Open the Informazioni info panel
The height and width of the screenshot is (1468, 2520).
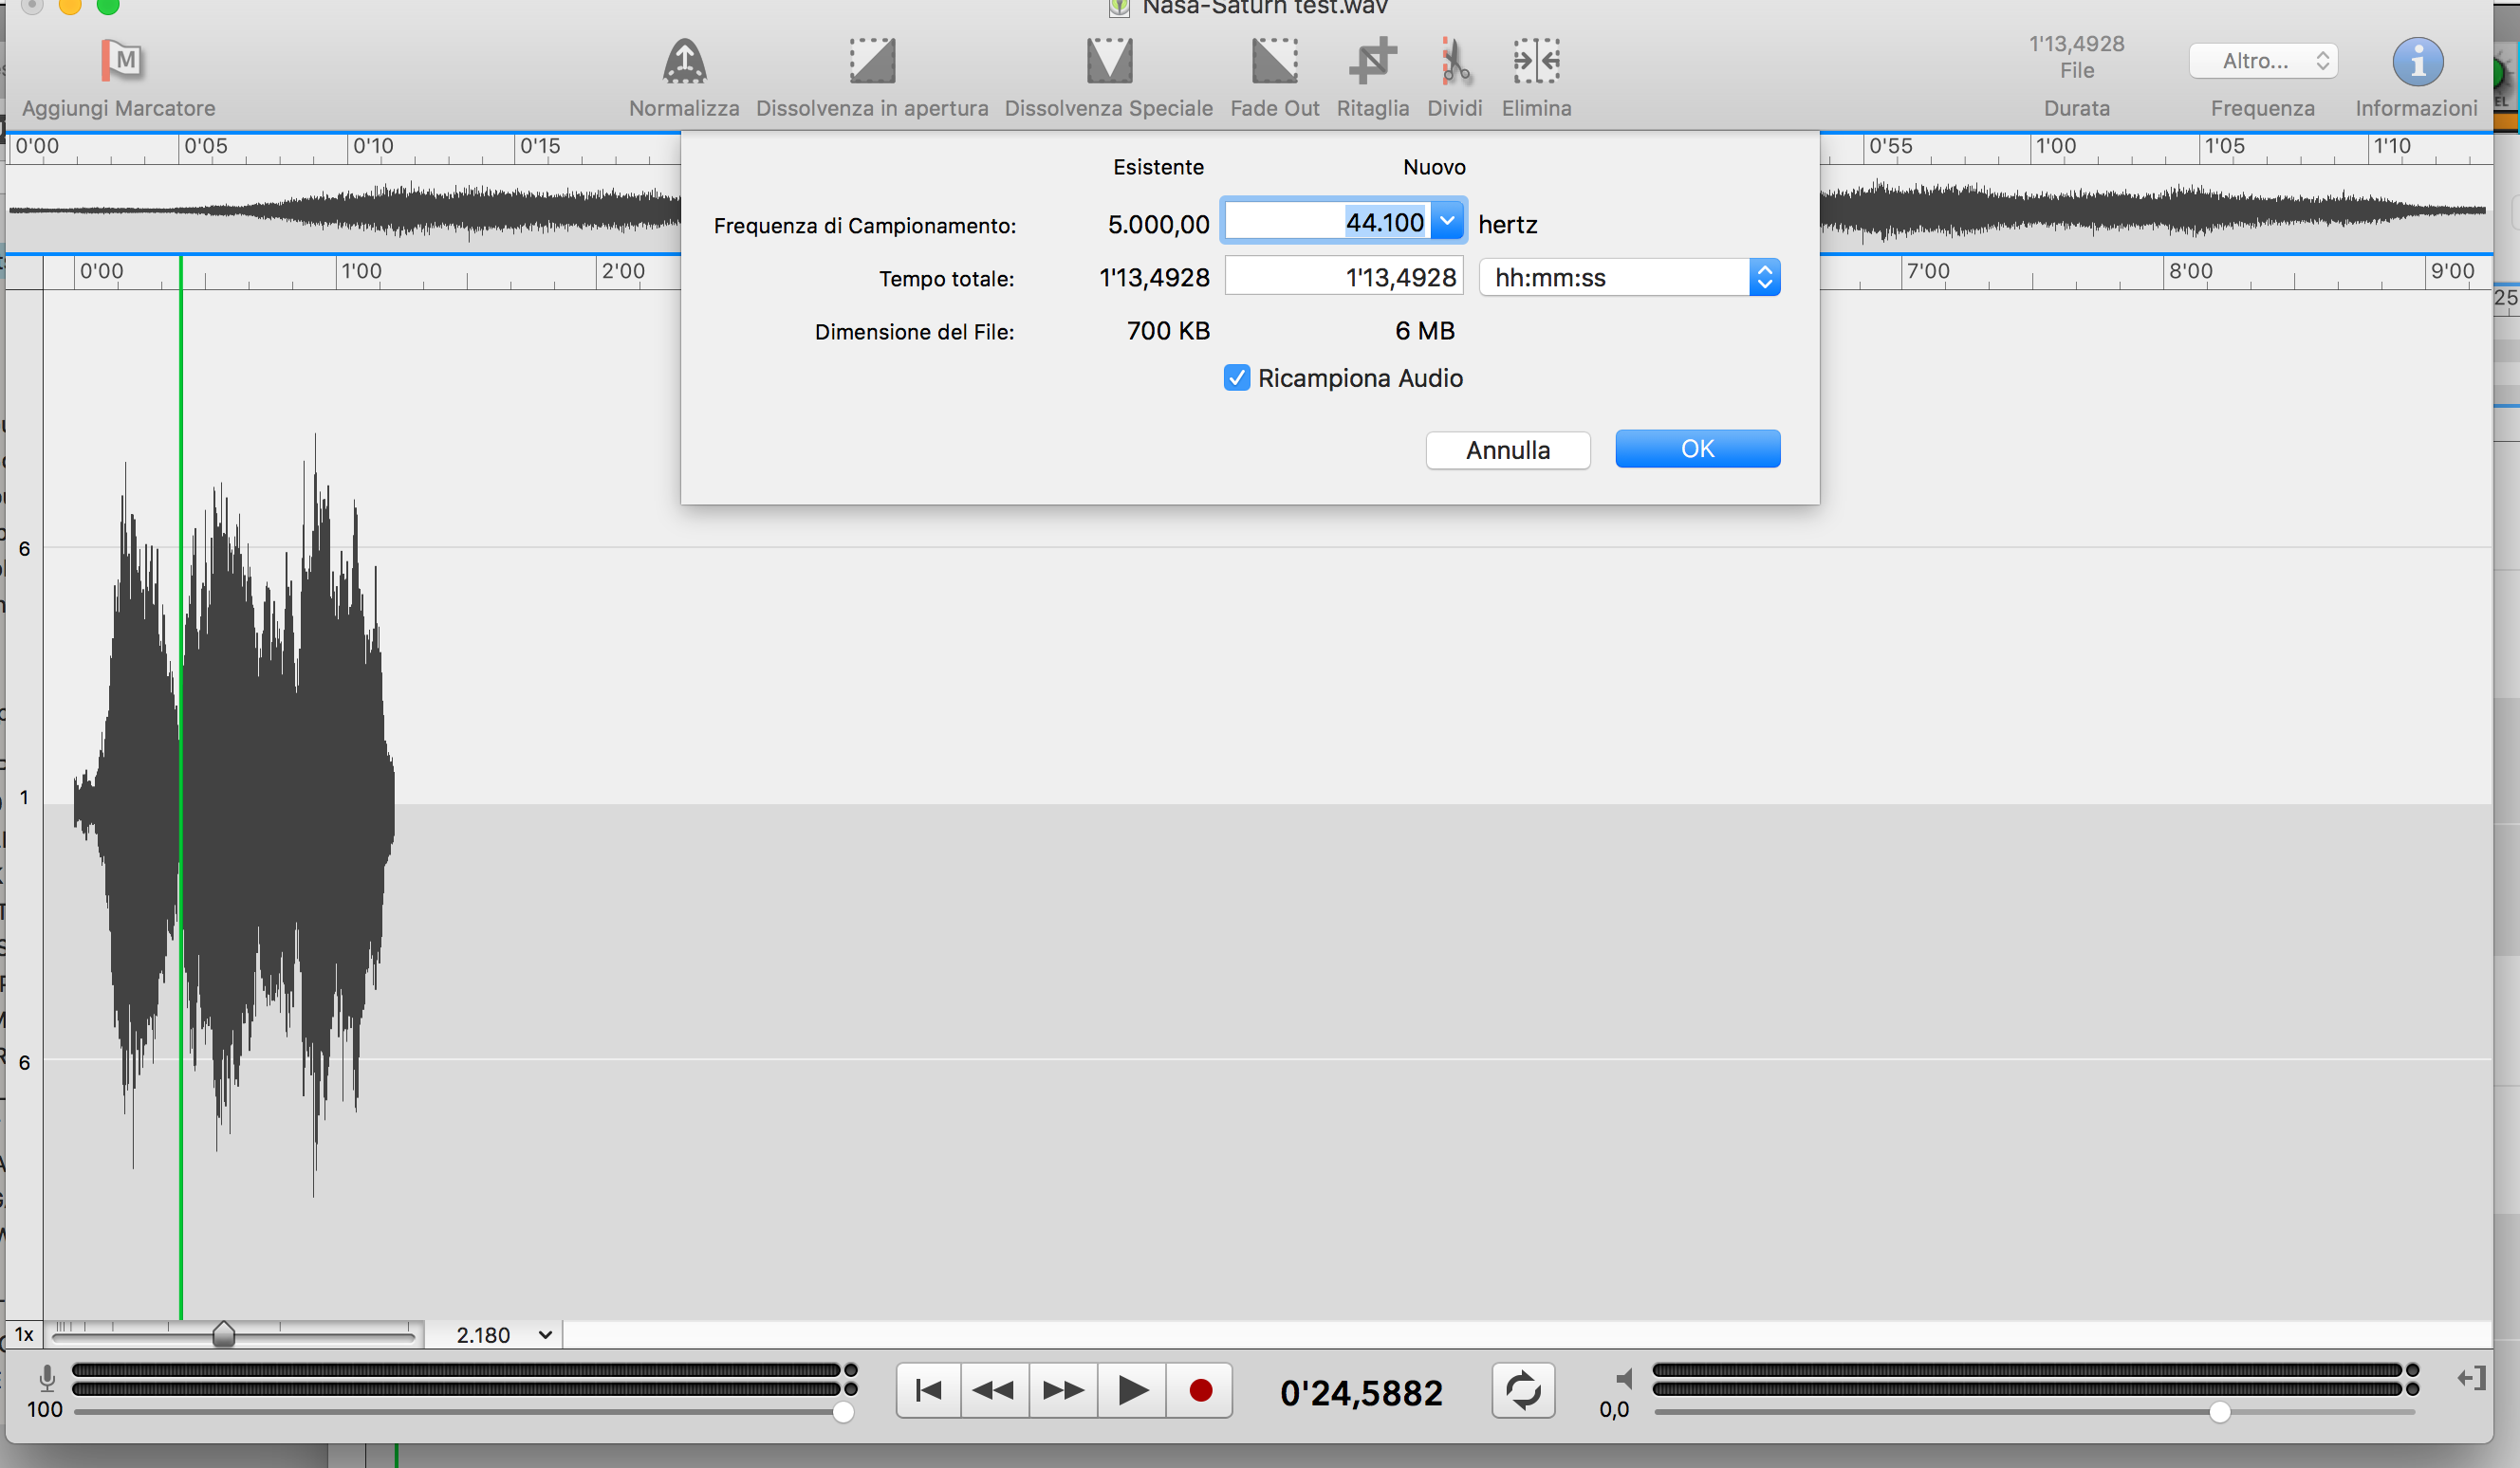2416,63
